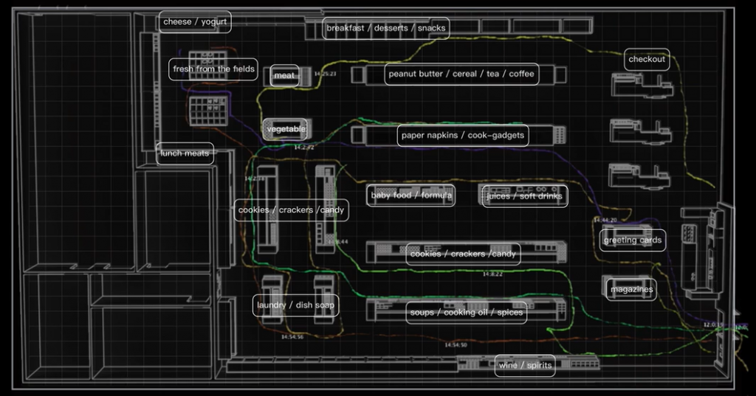Click produce table icon below fresh from the fields

point(207,111)
